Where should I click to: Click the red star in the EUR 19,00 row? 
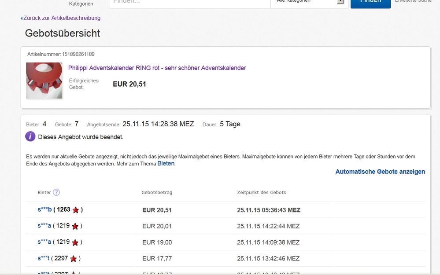(x=75, y=242)
